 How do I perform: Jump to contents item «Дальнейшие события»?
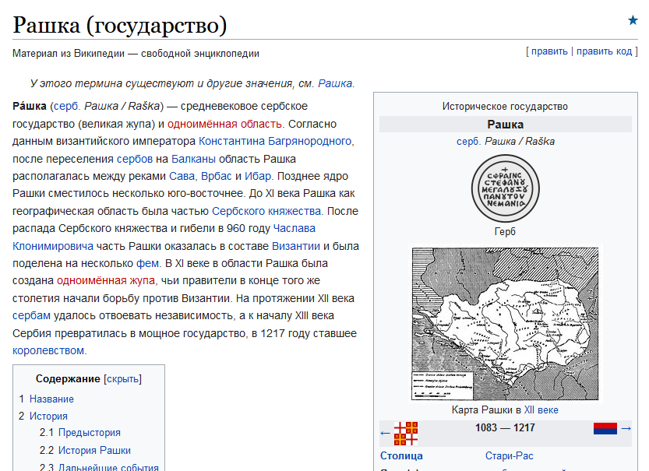tap(108, 467)
